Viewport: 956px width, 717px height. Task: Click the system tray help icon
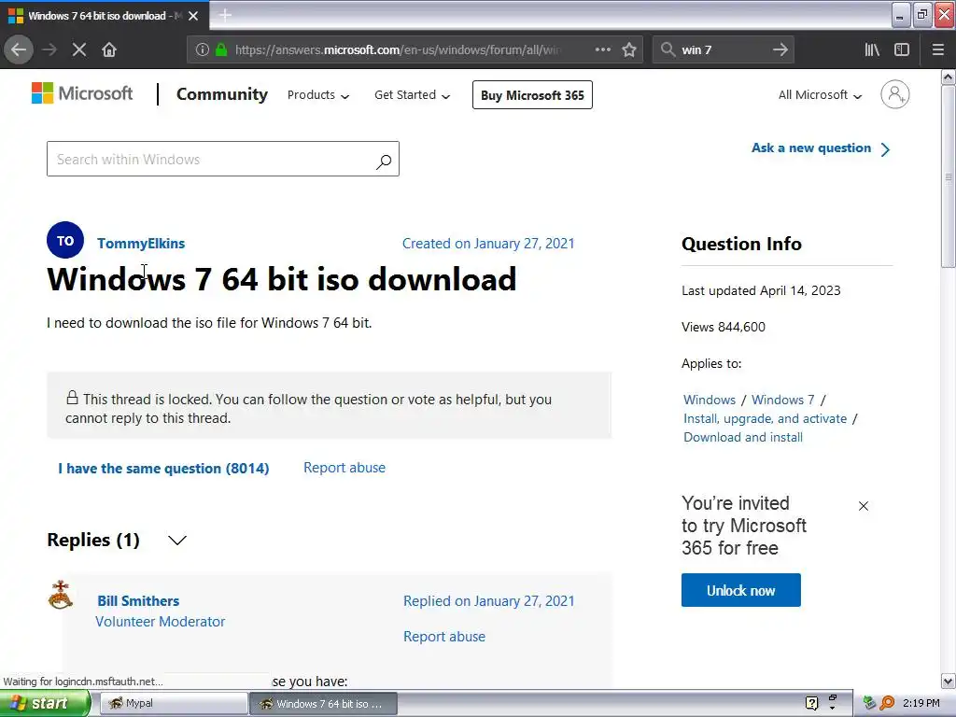click(811, 703)
